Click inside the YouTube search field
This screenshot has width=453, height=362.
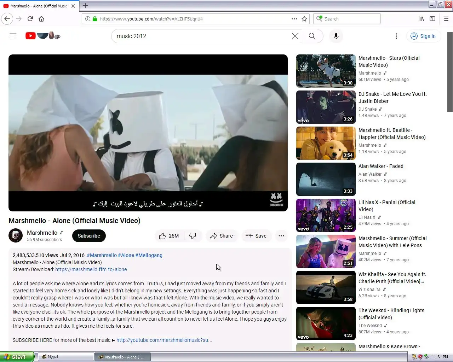click(202, 36)
